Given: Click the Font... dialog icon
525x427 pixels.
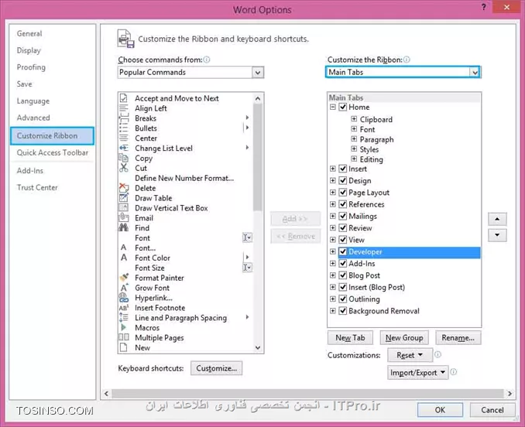Looking at the screenshot, I should pos(124,248).
